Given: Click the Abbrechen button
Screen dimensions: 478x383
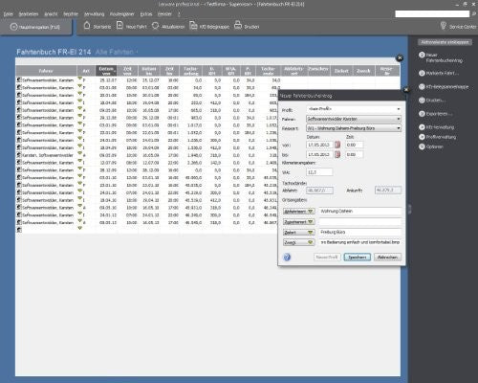Looking at the screenshot, I should [x=387, y=257].
